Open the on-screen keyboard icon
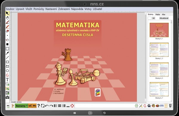This screenshot has height=116, width=179. coord(162,106)
